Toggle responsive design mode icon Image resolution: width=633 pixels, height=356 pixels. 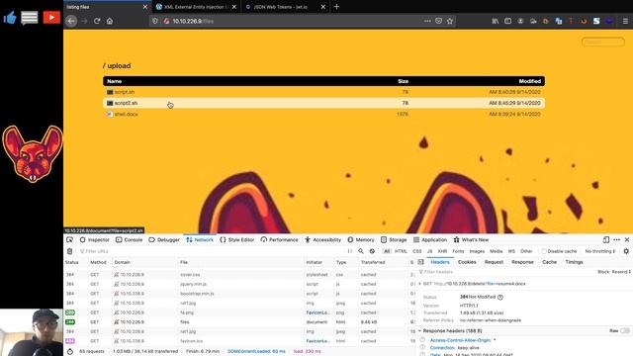point(606,239)
